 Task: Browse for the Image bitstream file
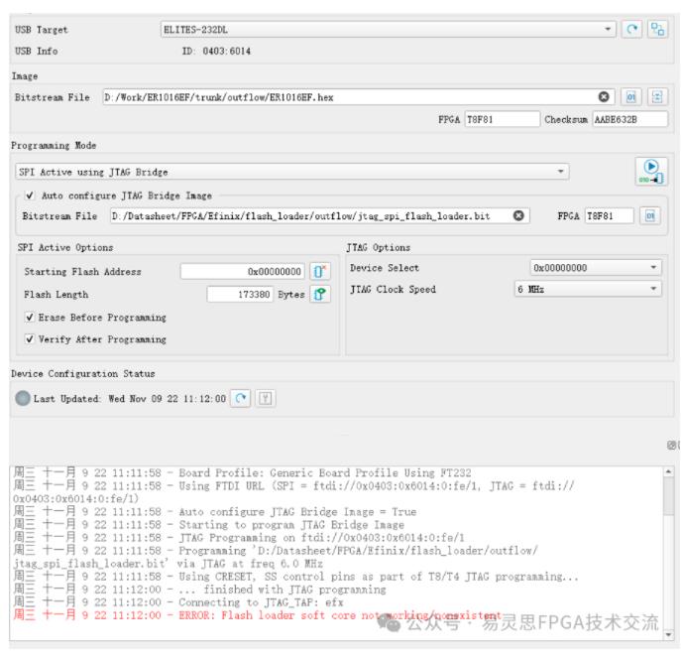[631, 97]
